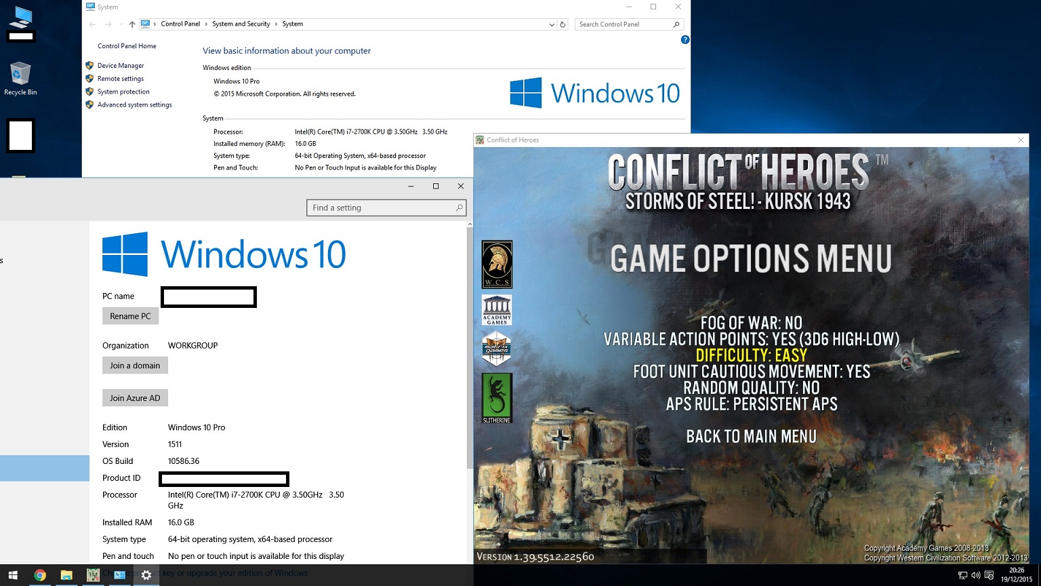Change the APS Rule: Persistent APs option
Viewport: 1041px width, 586px height.
tap(751, 404)
